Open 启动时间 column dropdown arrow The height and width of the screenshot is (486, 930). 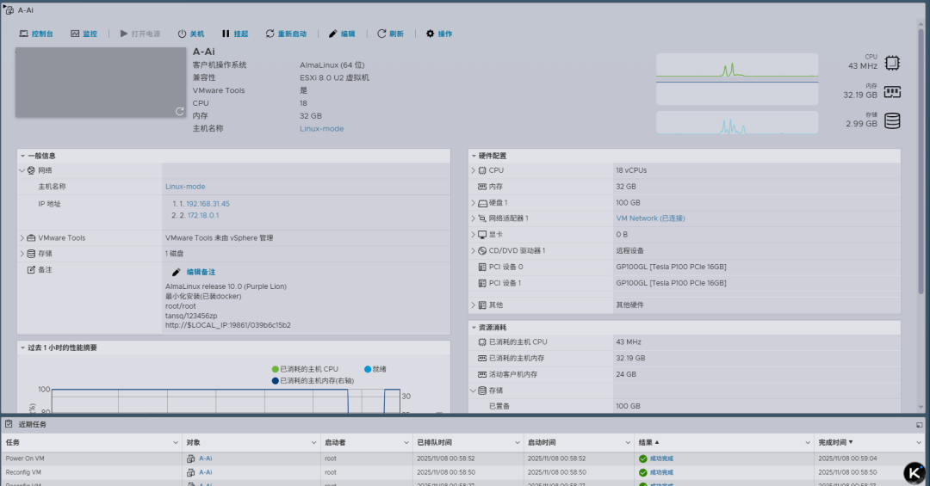coord(628,443)
